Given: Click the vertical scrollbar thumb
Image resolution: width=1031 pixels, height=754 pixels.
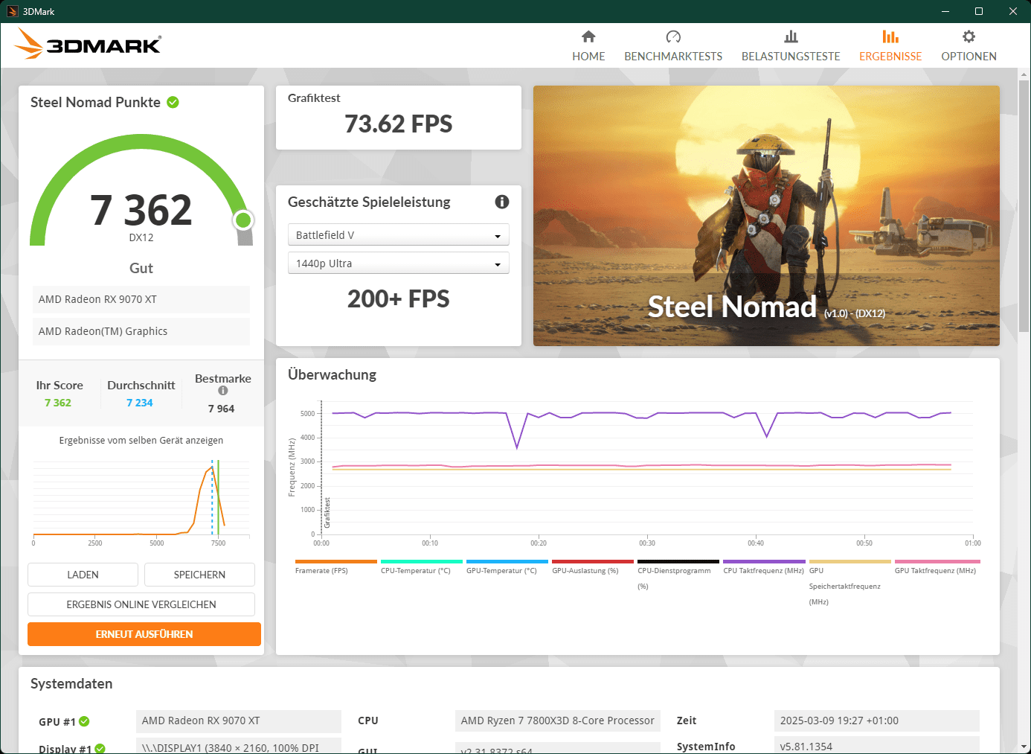Looking at the screenshot, I should pos(1024,206).
